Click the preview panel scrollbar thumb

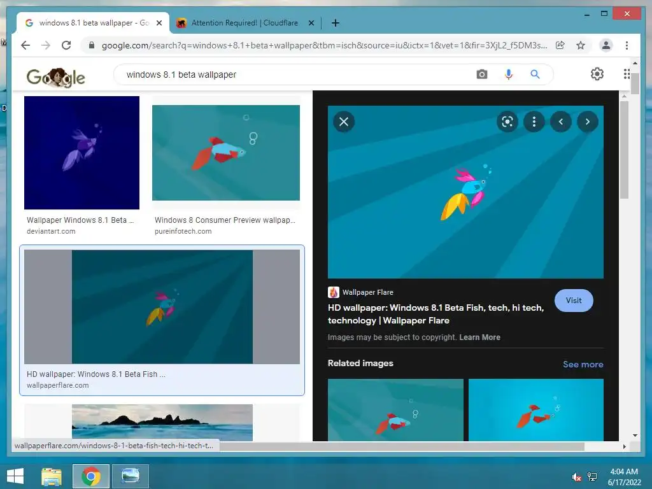624,150
